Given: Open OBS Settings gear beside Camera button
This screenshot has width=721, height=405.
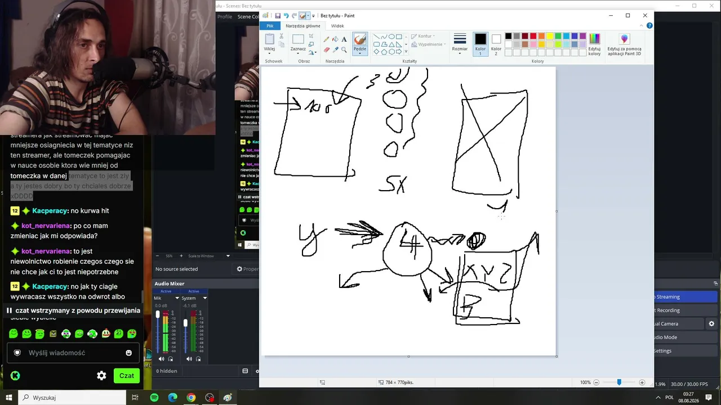Looking at the screenshot, I should pos(711,324).
